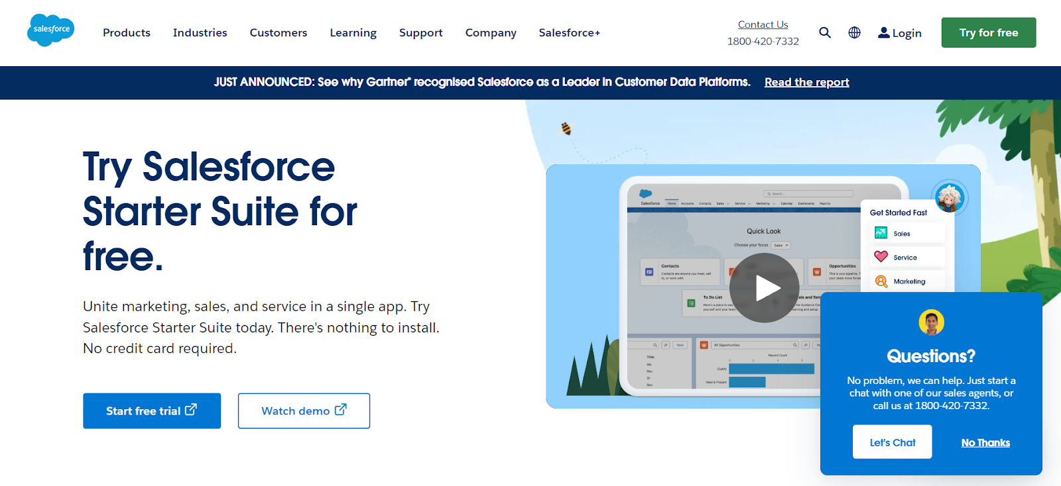Open the Learning menu
Image resolution: width=1061 pixels, height=486 pixels.
[x=353, y=33]
